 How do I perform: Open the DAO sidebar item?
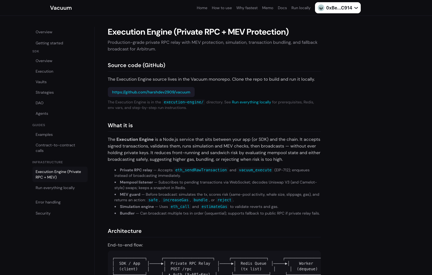pos(39,103)
